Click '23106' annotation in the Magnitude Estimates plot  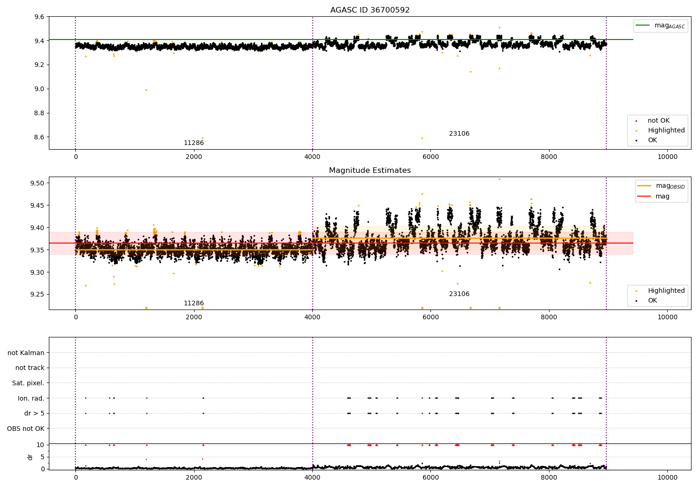coord(459,294)
